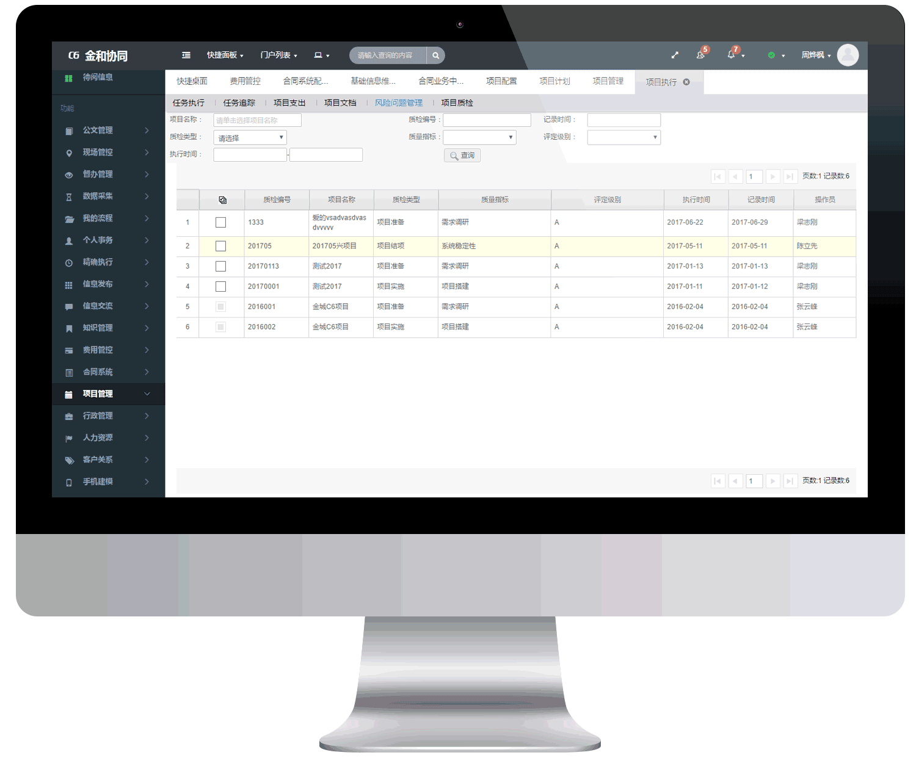The height and width of the screenshot is (769, 916).
Task: Close the 项目执行 tab
Action: [686, 82]
